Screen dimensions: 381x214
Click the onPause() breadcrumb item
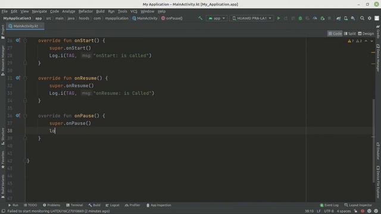point(172,18)
